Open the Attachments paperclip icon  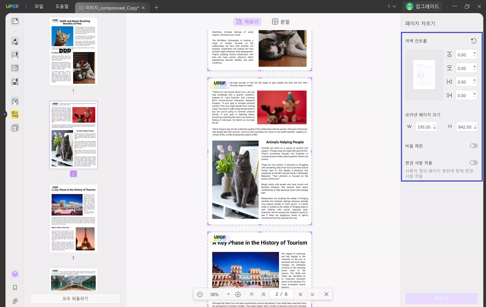click(15, 301)
